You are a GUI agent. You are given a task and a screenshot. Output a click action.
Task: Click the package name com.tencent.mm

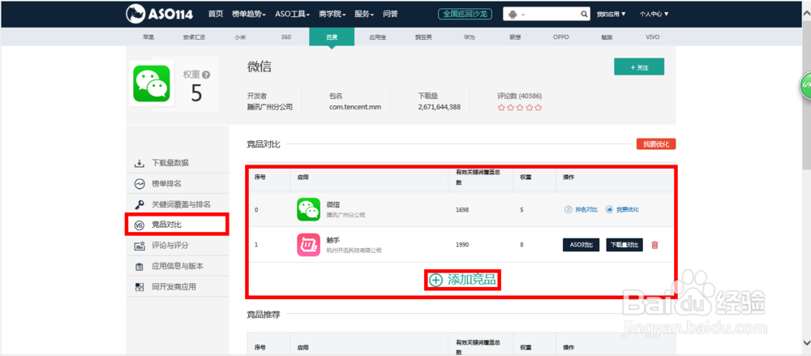[x=355, y=107]
